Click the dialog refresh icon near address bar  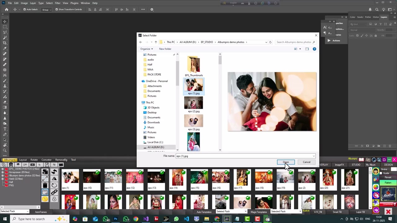click(x=270, y=42)
